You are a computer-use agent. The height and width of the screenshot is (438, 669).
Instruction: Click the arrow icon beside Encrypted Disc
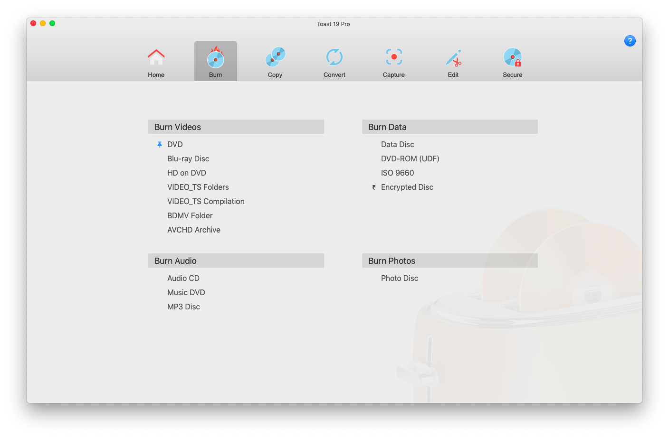click(x=374, y=187)
